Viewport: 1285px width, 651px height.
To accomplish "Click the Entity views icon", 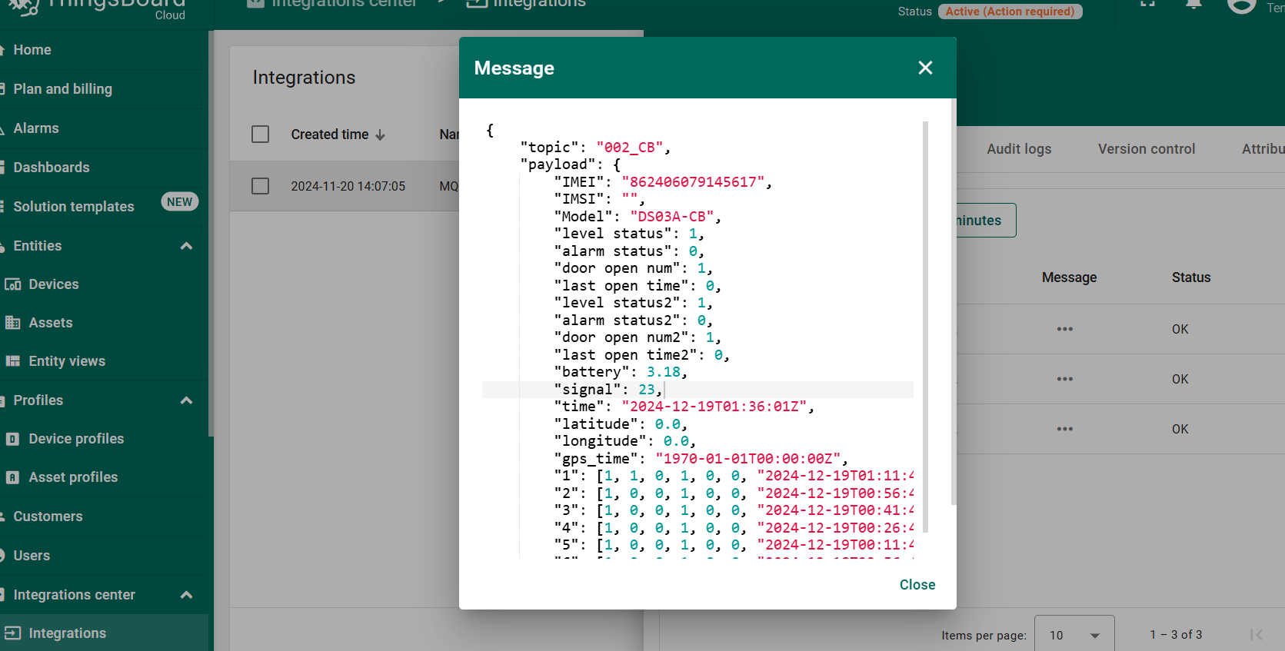I will coord(12,361).
